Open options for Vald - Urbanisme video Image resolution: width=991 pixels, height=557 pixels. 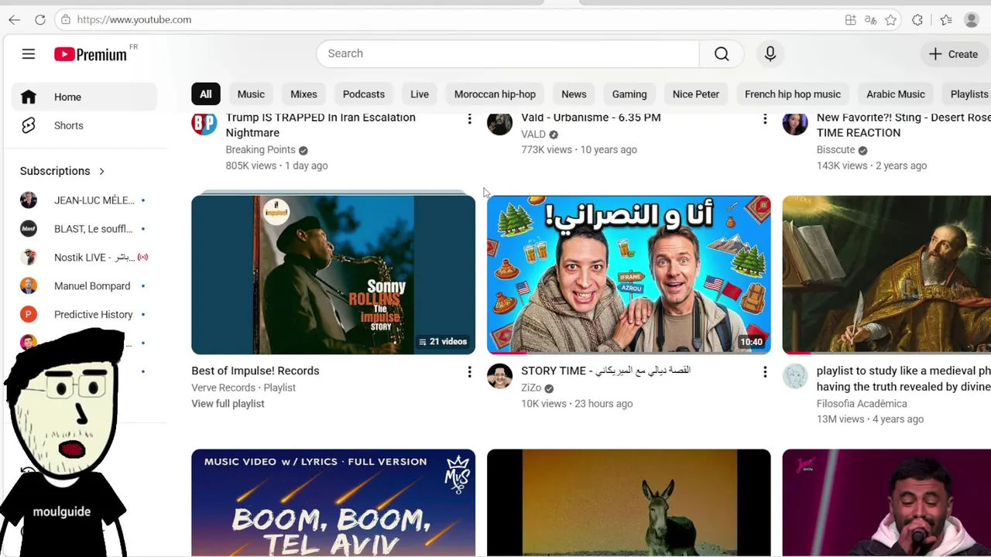pos(765,118)
